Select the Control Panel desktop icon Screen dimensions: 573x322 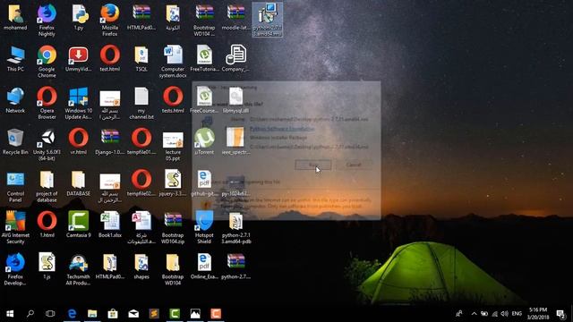(15, 186)
